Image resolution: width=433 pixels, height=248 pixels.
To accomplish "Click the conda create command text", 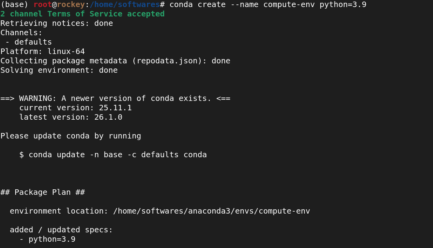I will pyautogui.click(x=268, y=5).
